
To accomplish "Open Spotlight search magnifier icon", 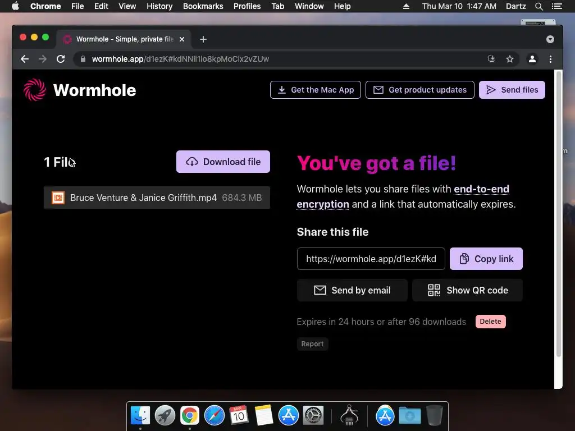I will click(539, 6).
